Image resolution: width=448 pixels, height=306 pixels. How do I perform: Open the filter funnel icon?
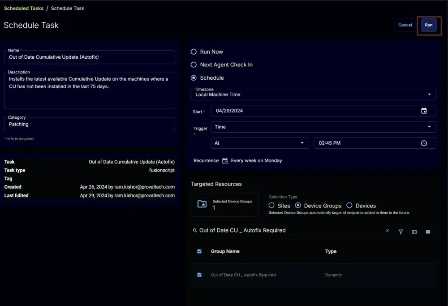401,232
